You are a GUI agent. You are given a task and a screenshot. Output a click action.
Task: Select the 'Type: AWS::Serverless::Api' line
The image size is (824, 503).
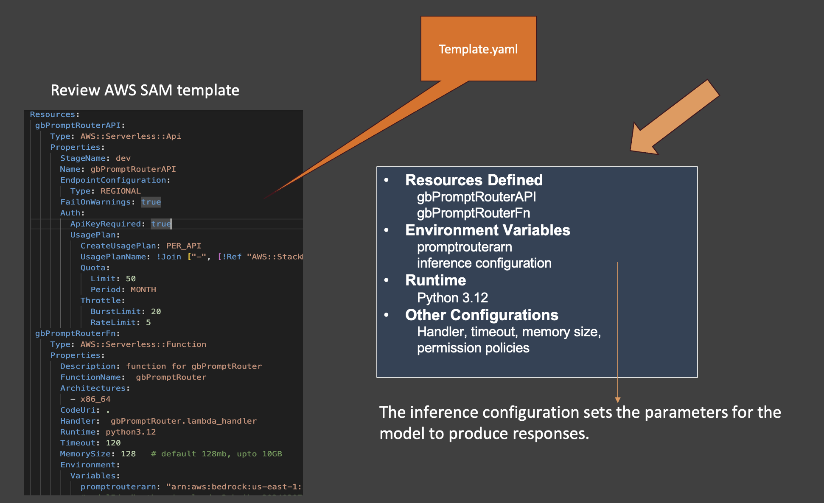pos(115,136)
